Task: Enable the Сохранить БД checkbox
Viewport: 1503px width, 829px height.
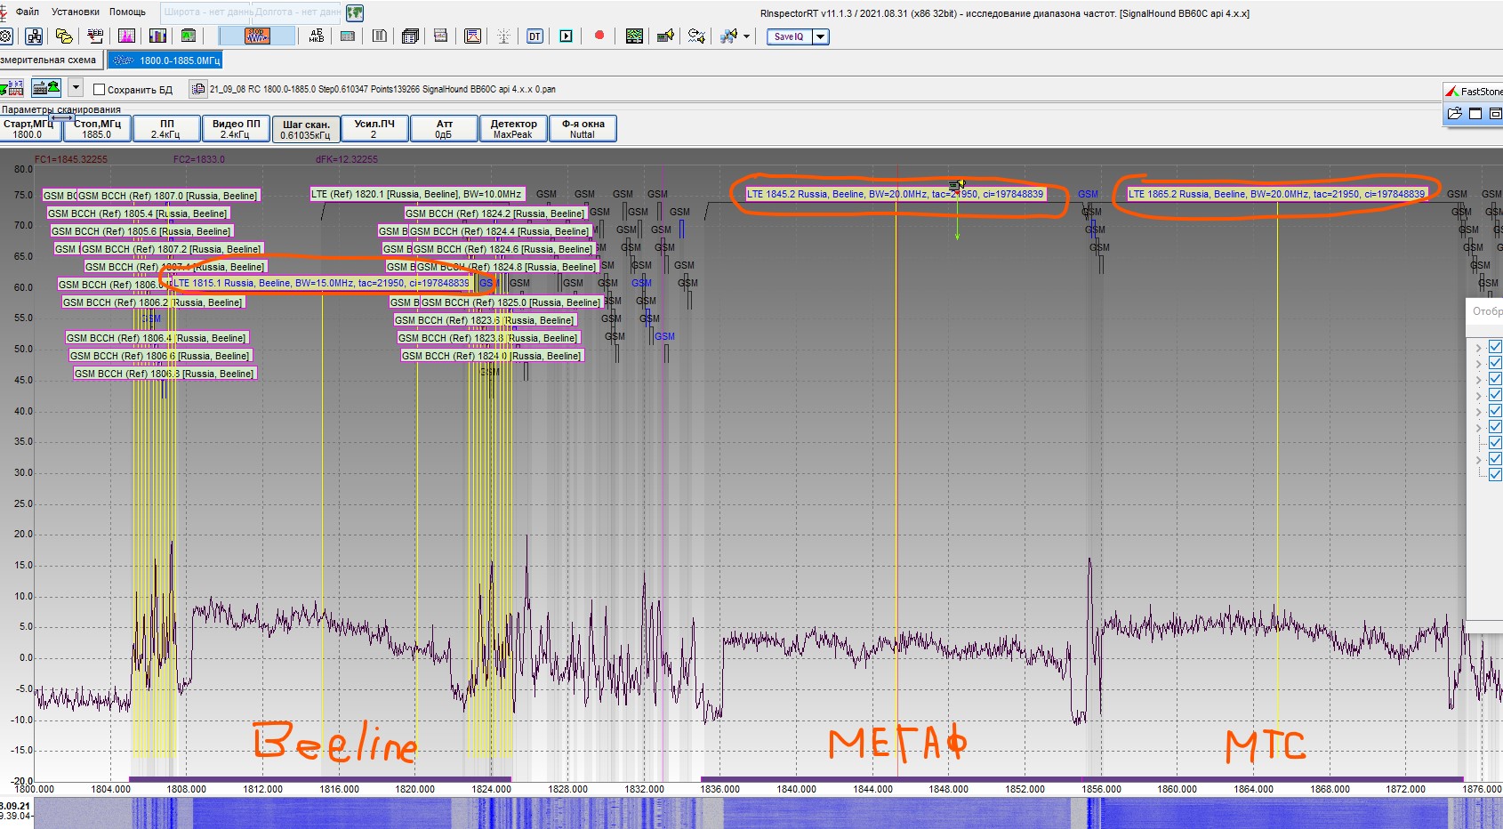Action: click(100, 90)
